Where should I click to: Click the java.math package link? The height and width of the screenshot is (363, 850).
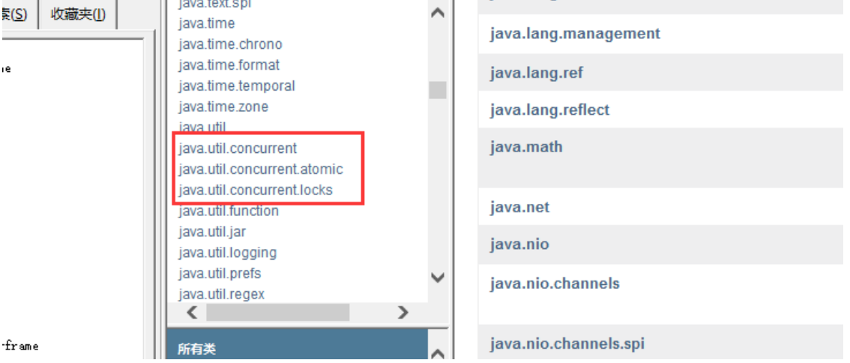coord(525,147)
